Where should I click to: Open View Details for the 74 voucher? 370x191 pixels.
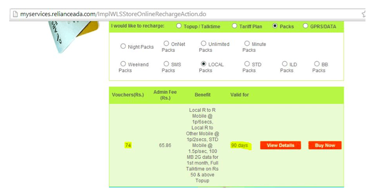[280, 145]
